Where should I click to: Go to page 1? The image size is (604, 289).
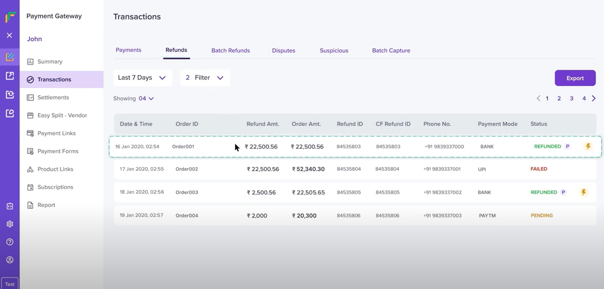[x=547, y=98]
